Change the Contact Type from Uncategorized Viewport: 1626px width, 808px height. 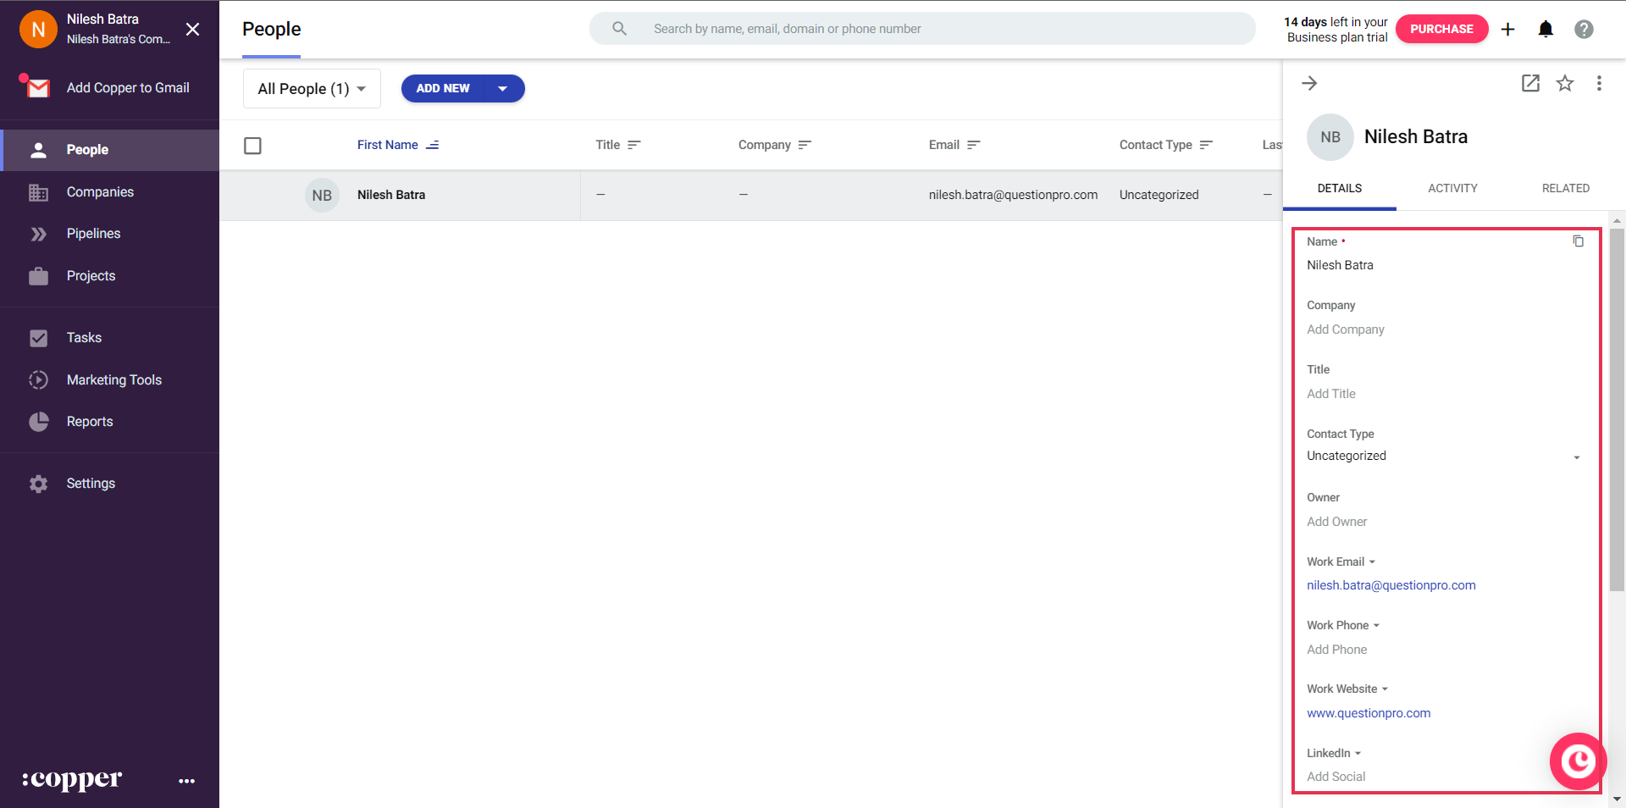point(1576,457)
